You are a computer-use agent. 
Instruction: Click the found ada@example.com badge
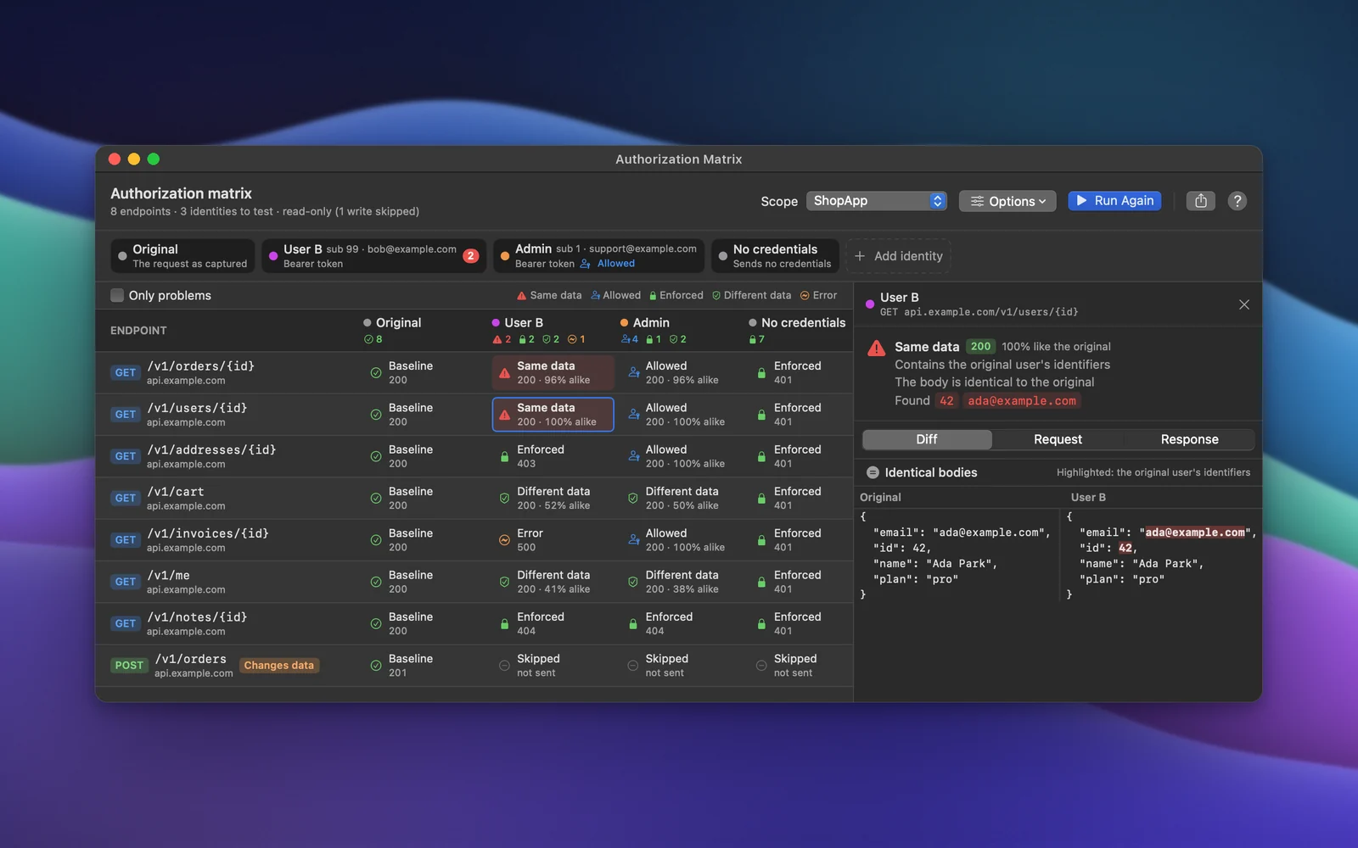pyautogui.click(x=1022, y=401)
